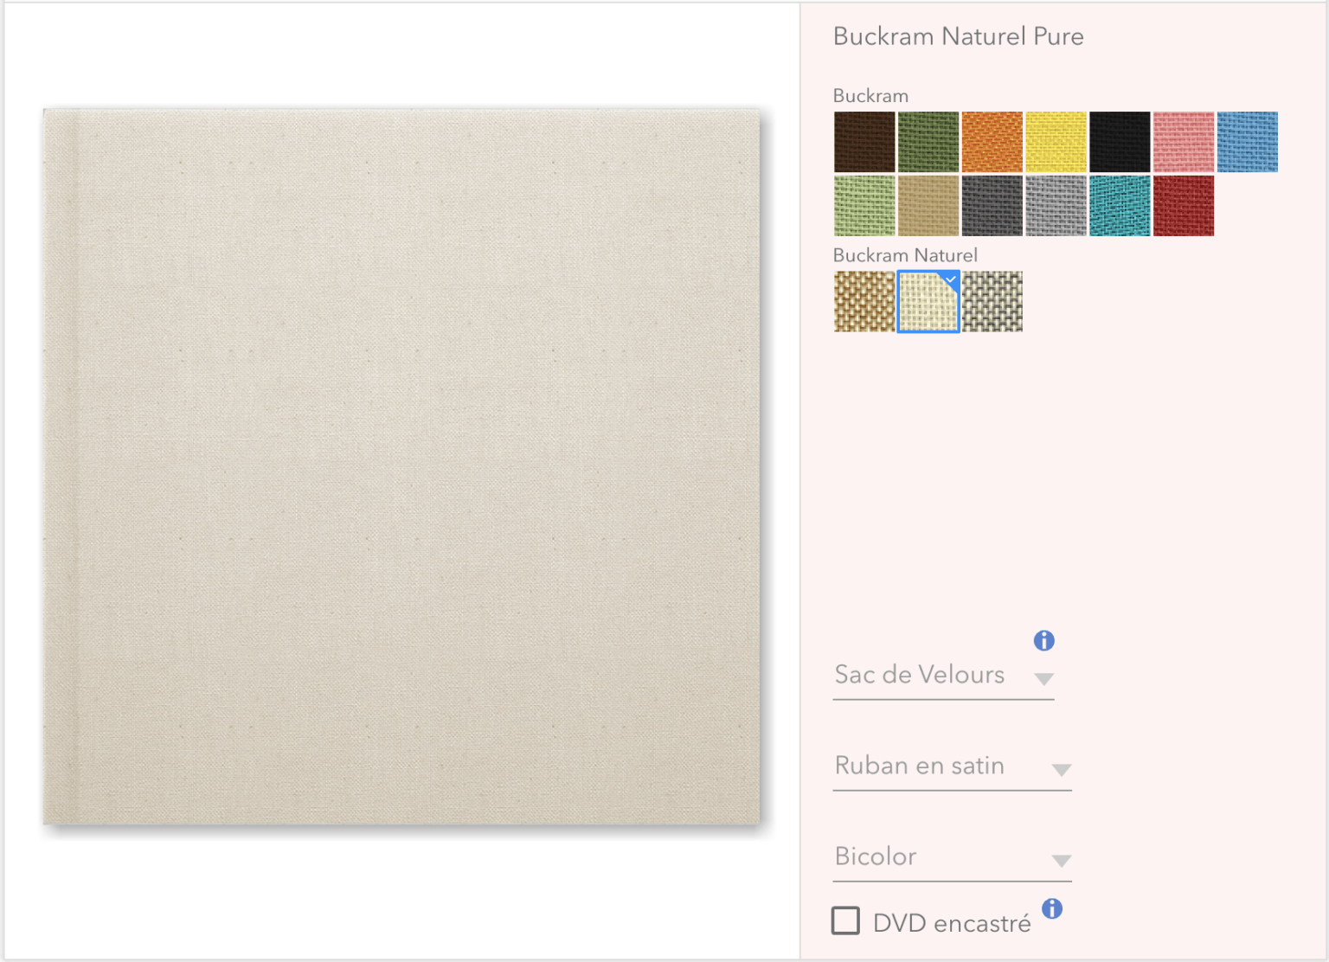1329x962 pixels.
Task: Open the Sac de Velours dropdown
Action: click(943, 676)
